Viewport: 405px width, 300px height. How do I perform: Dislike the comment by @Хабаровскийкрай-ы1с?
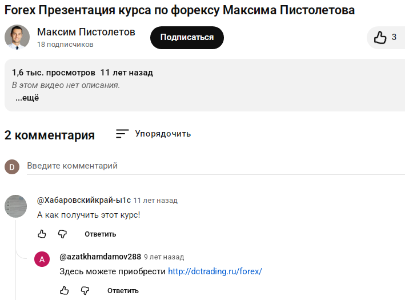click(63, 234)
